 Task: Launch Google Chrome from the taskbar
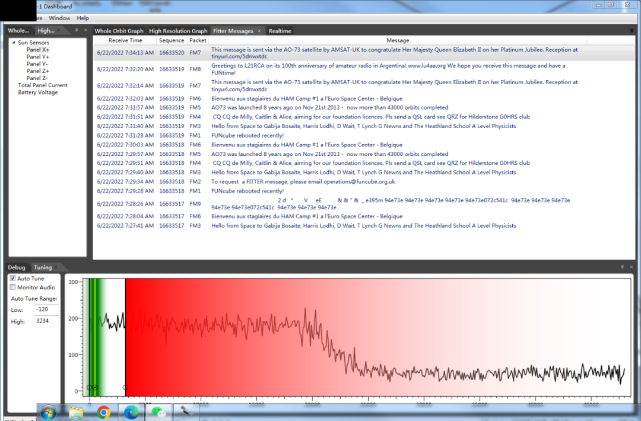tap(104, 413)
